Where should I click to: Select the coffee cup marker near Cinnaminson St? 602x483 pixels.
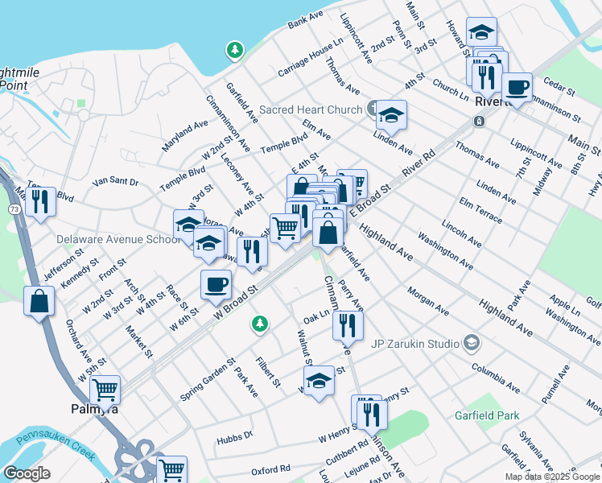517,87
